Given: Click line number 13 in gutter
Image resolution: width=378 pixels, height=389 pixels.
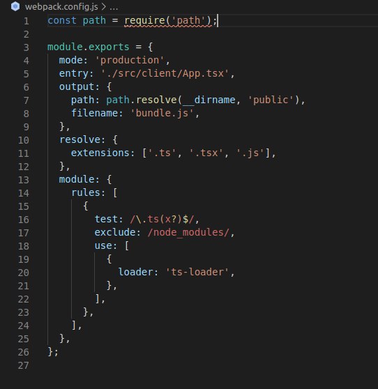Looking at the screenshot, I should point(24,180).
